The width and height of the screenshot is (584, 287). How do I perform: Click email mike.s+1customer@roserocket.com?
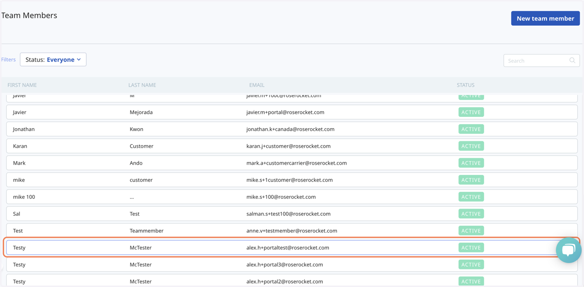coord(290,180)
